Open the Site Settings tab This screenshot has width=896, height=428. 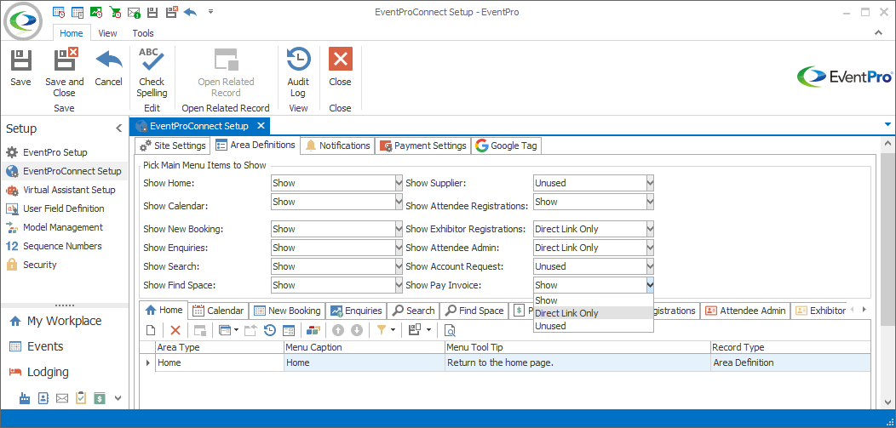pos(173,146)
